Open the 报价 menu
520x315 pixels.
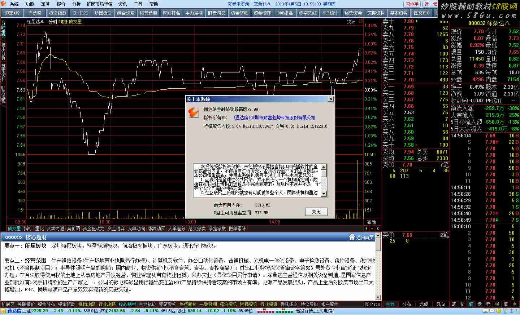pos(61,4)
